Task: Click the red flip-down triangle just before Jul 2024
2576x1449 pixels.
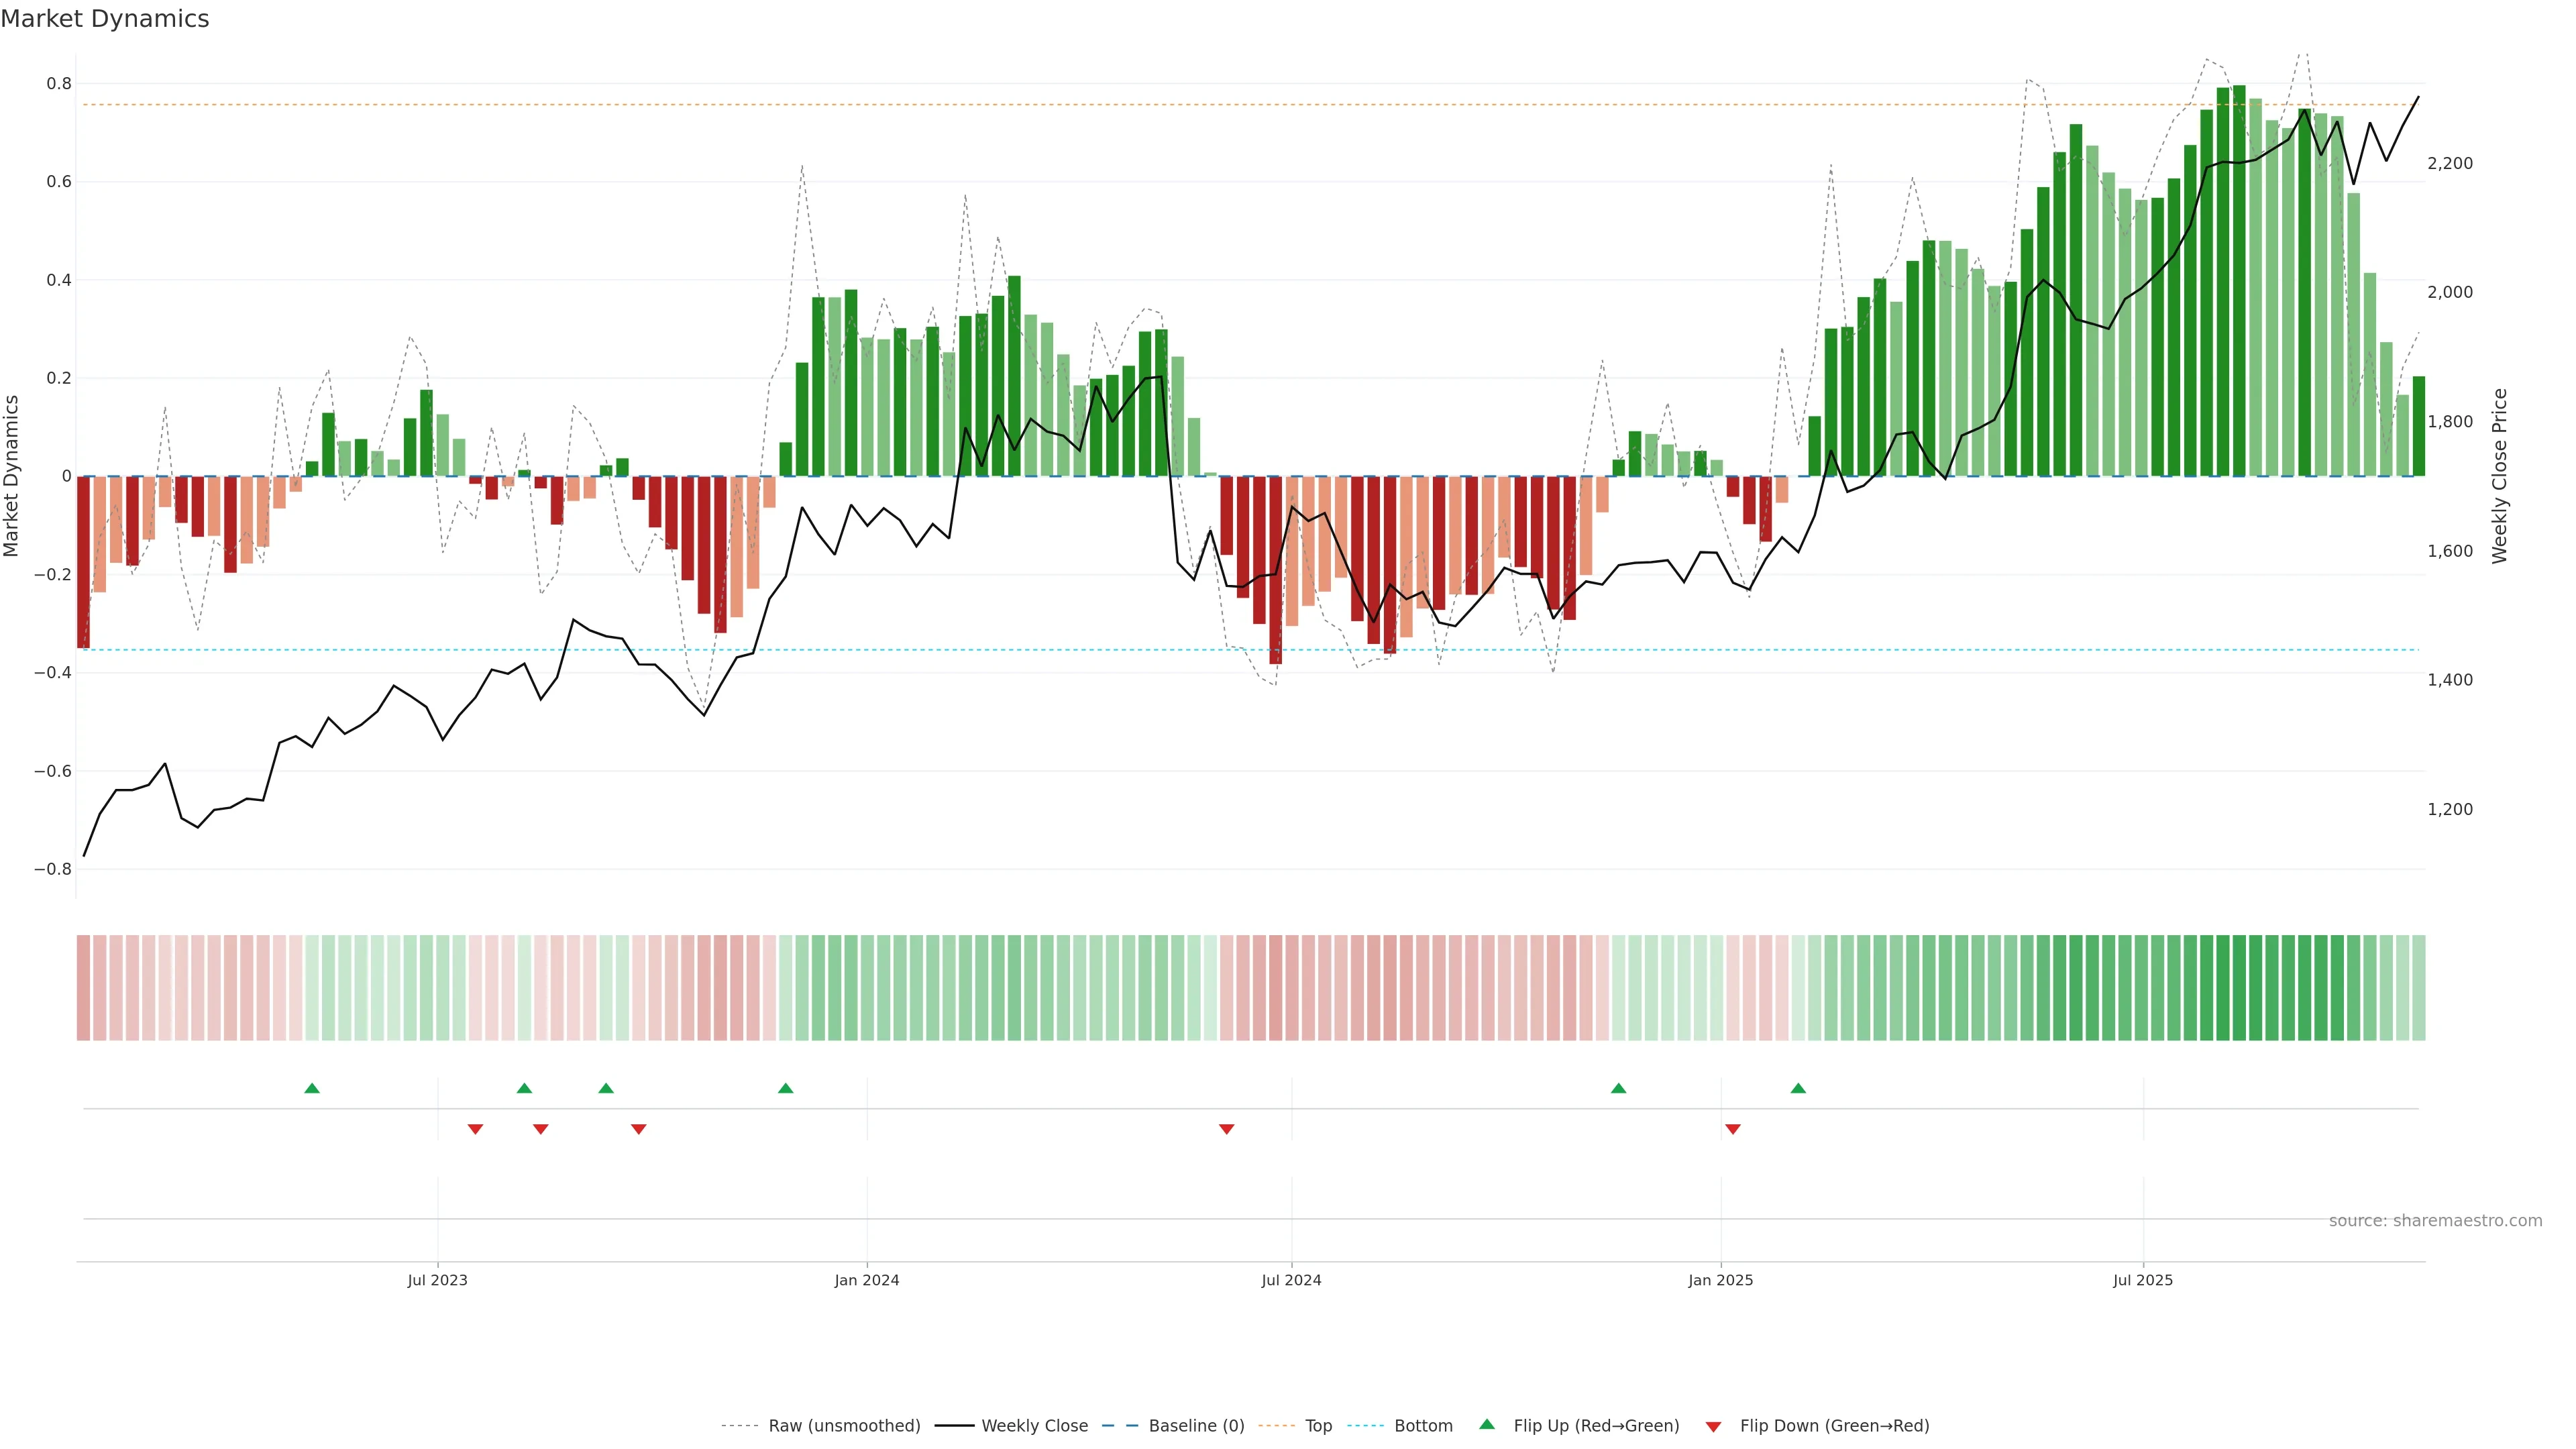Action: click(x=1227, y=1129)
